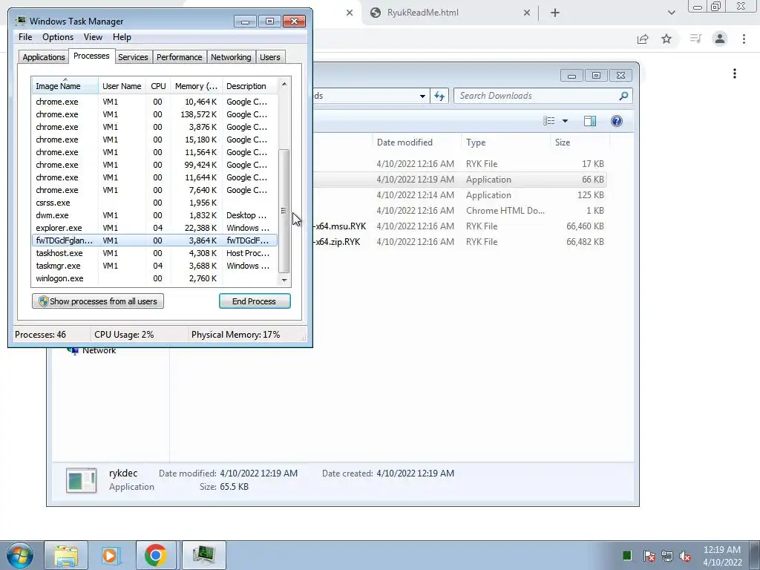Click the process list scroll up arrow

tap(284, 84)
